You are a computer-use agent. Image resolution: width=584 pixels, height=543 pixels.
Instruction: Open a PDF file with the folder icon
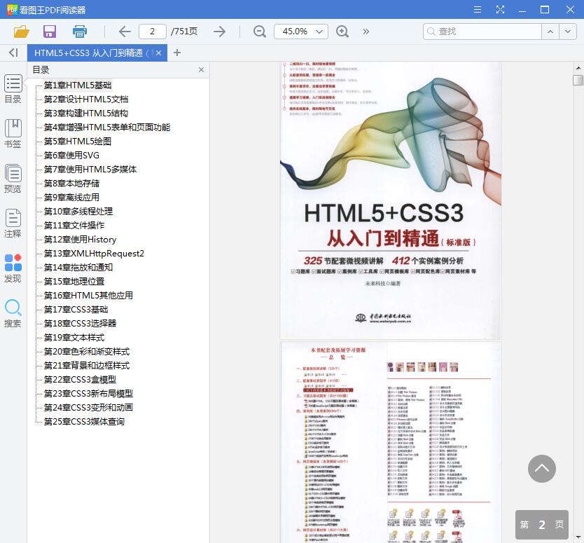click(21, 32)
